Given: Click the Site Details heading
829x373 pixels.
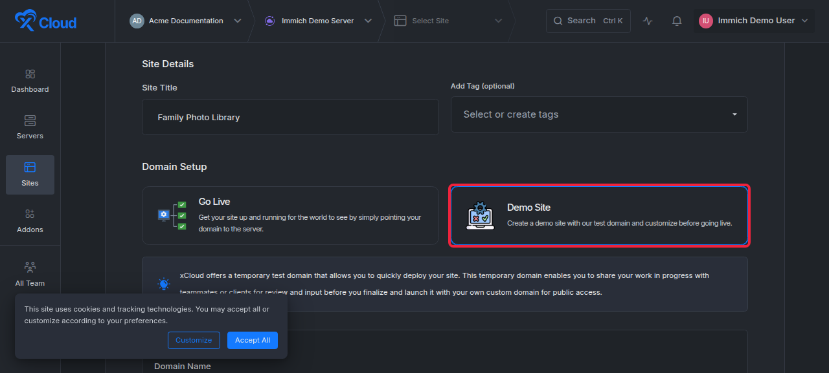Looking at the screenshot, I should 168,64.
